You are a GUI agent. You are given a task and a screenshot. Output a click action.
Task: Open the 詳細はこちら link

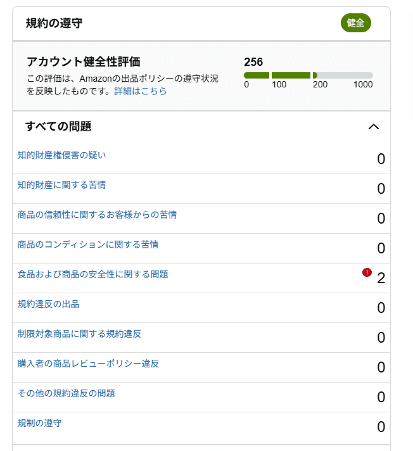[141, 91]
